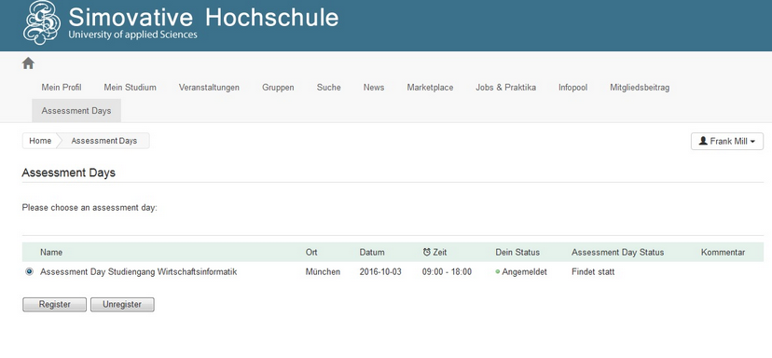Viewport: 772px width, 358px height.
Task: Open the Suche page
Action: click(329, 87)
